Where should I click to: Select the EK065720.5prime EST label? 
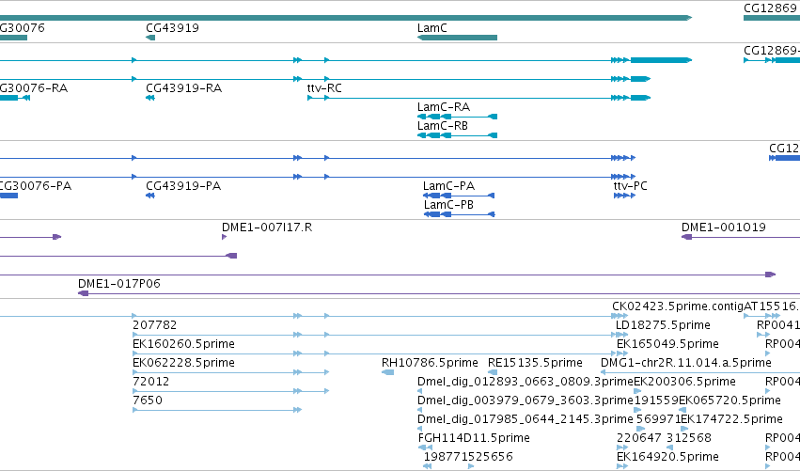(x=729, y=400)
